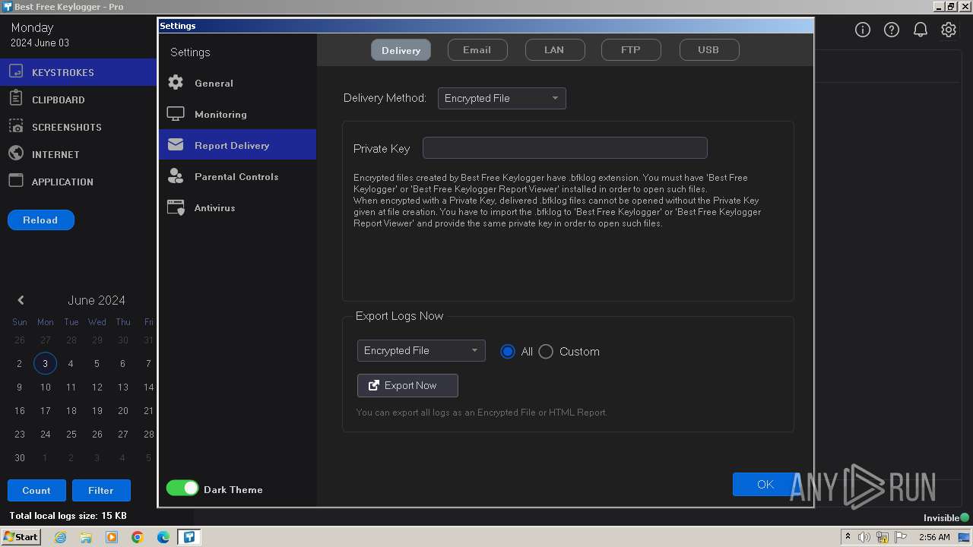The height and width of the screenshot is (547, 973).
Task: Select June 3 in the calendar
Action: [45, 364]
